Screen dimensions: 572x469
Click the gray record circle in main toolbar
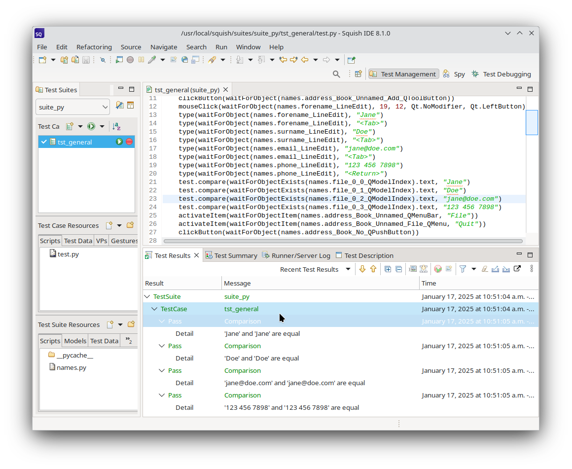(130, 60)
